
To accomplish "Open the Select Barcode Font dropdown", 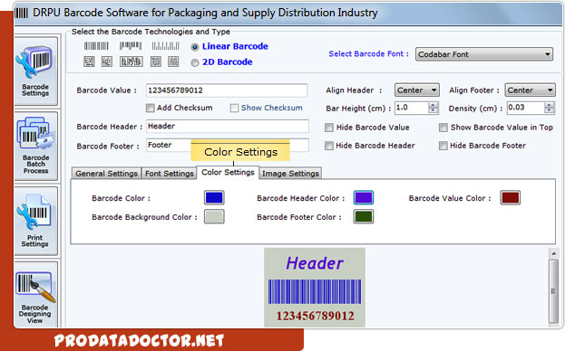I will [484, 54].
